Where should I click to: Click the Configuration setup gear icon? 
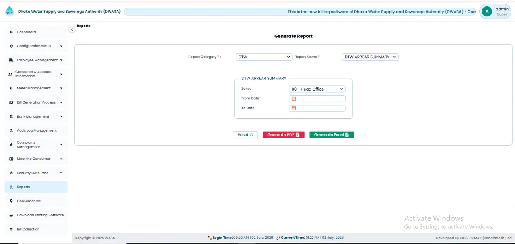pos(11,46)
